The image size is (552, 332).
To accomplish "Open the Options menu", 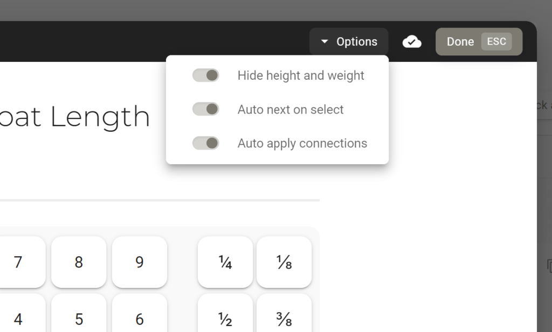I will coord(349,41).
